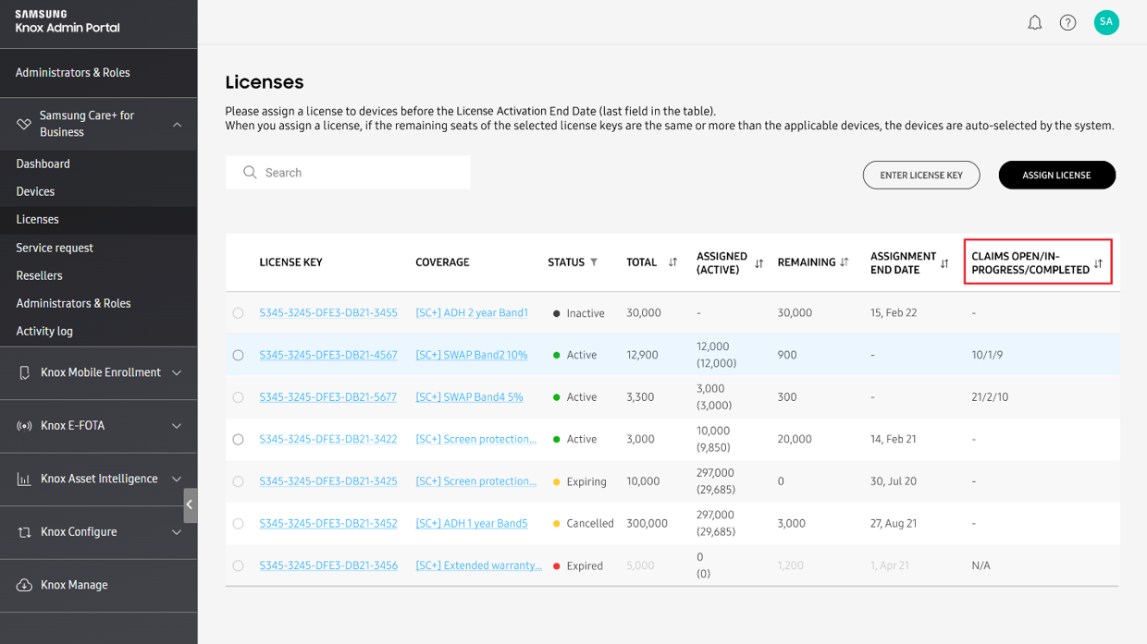This screenshot has width=1147, height=644.
Task: Open Service request in the sidebar
Action: (x=55, y=248)
